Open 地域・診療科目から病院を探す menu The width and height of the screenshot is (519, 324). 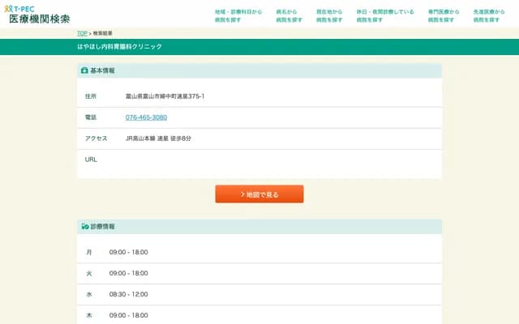[238, 15]
